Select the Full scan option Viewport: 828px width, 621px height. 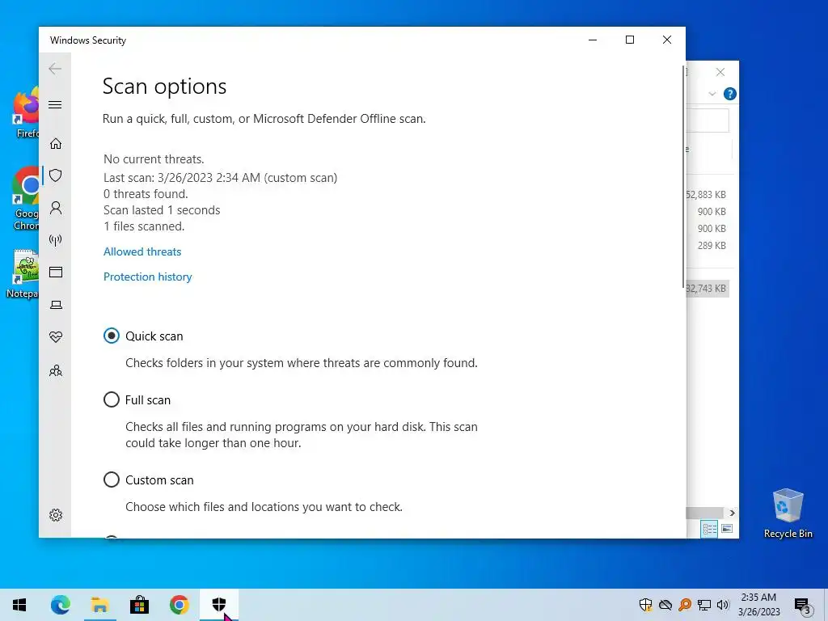112,399
